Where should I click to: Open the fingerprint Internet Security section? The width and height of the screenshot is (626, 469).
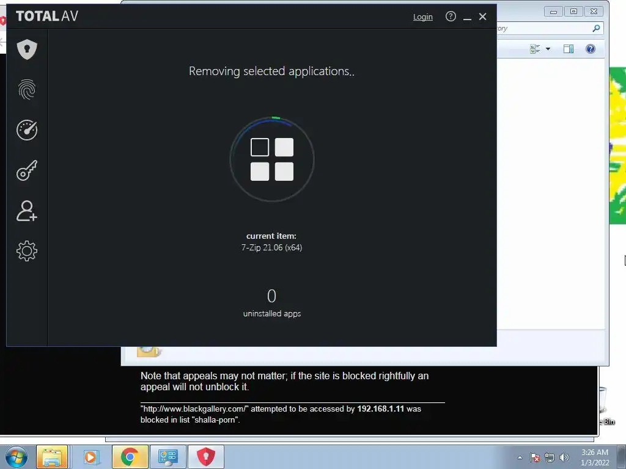pyautogui.click(x=27, y=89)
